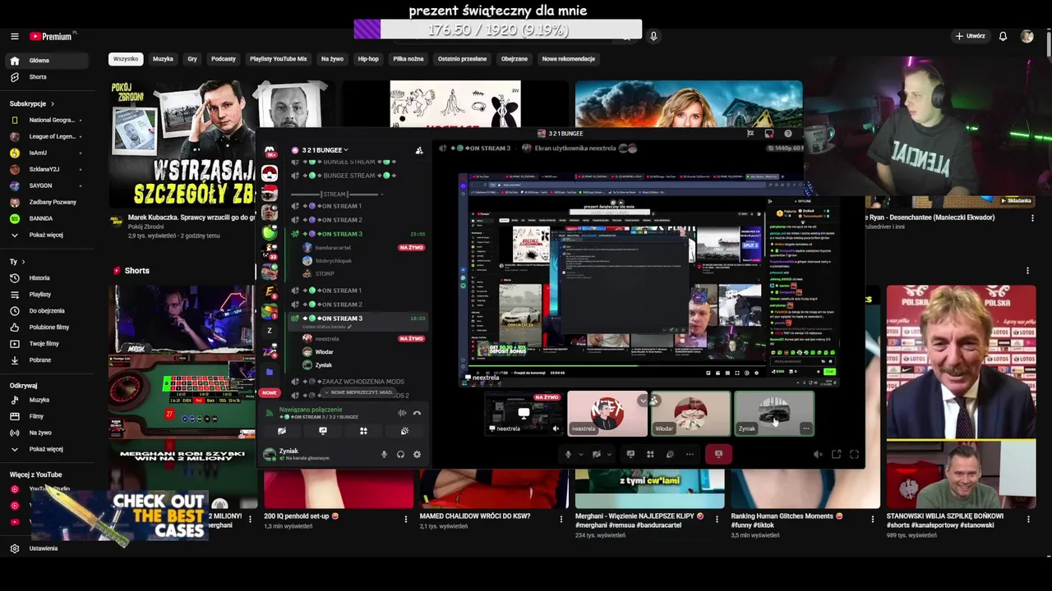This screenshot has height=591, width=1052.
Task: Click the Discord home logo icon
Action: click(270, 150)
